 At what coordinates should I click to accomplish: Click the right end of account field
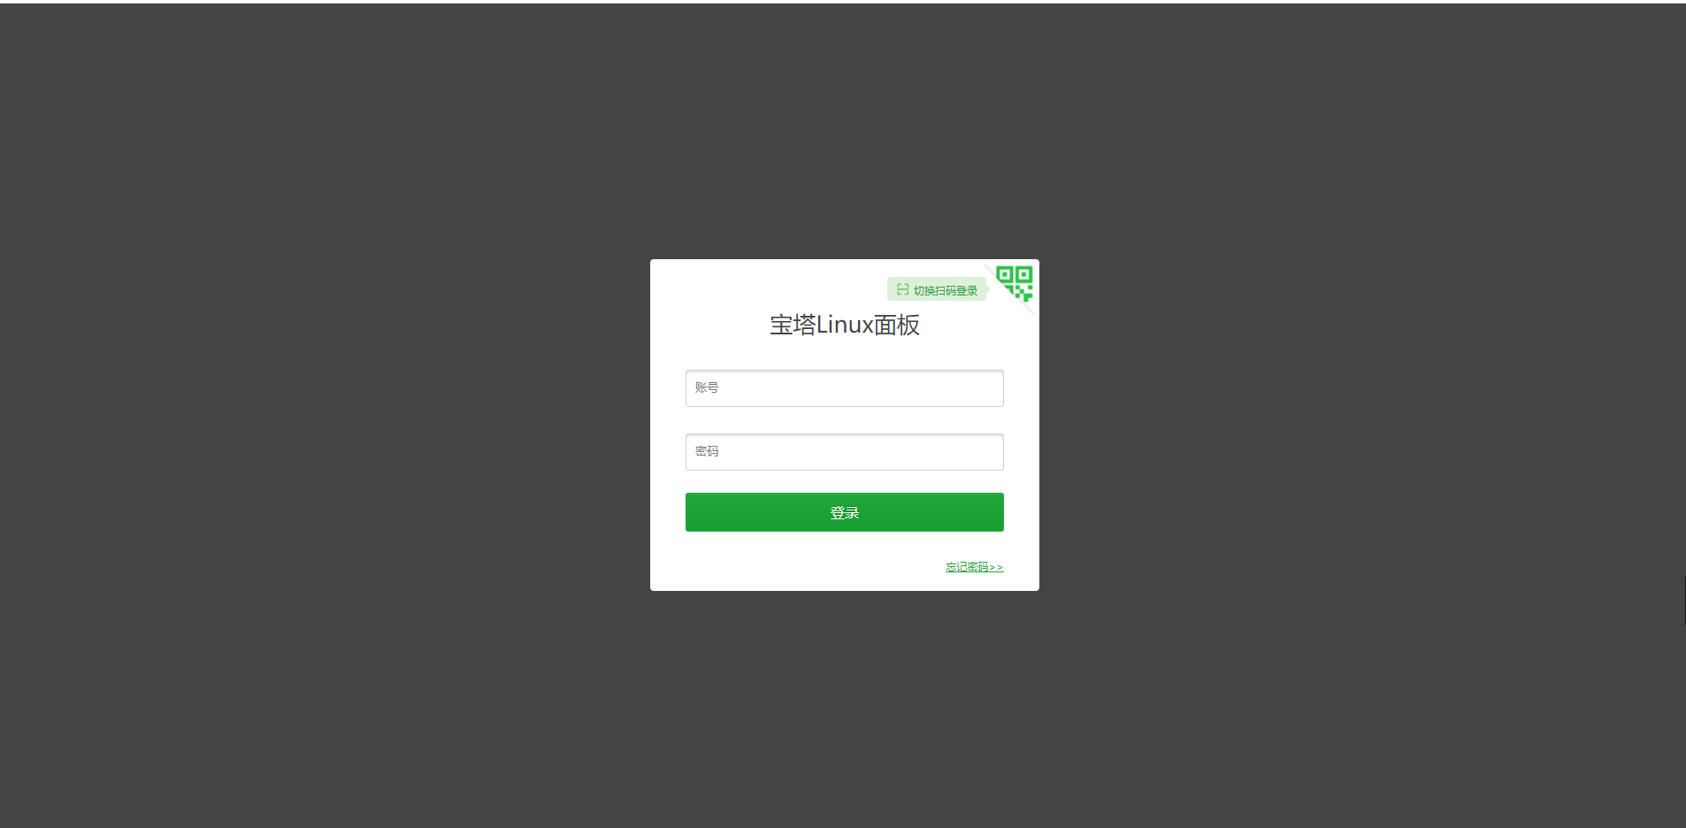(991, 388)
